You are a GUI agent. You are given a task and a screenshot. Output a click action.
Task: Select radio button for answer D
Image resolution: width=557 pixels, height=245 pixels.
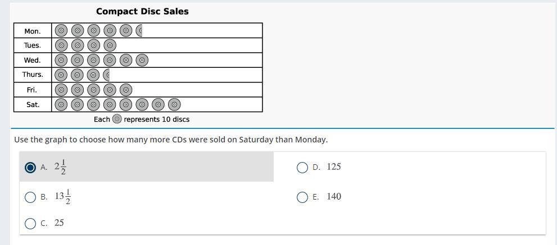pyautogui.click(x=302, y=167)
